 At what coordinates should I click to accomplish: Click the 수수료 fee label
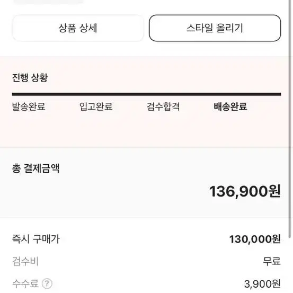(x=25, y=283)
